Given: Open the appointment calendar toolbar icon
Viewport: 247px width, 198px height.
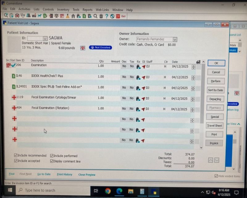Looking at the screenshot, I should (x=62, y=16).
